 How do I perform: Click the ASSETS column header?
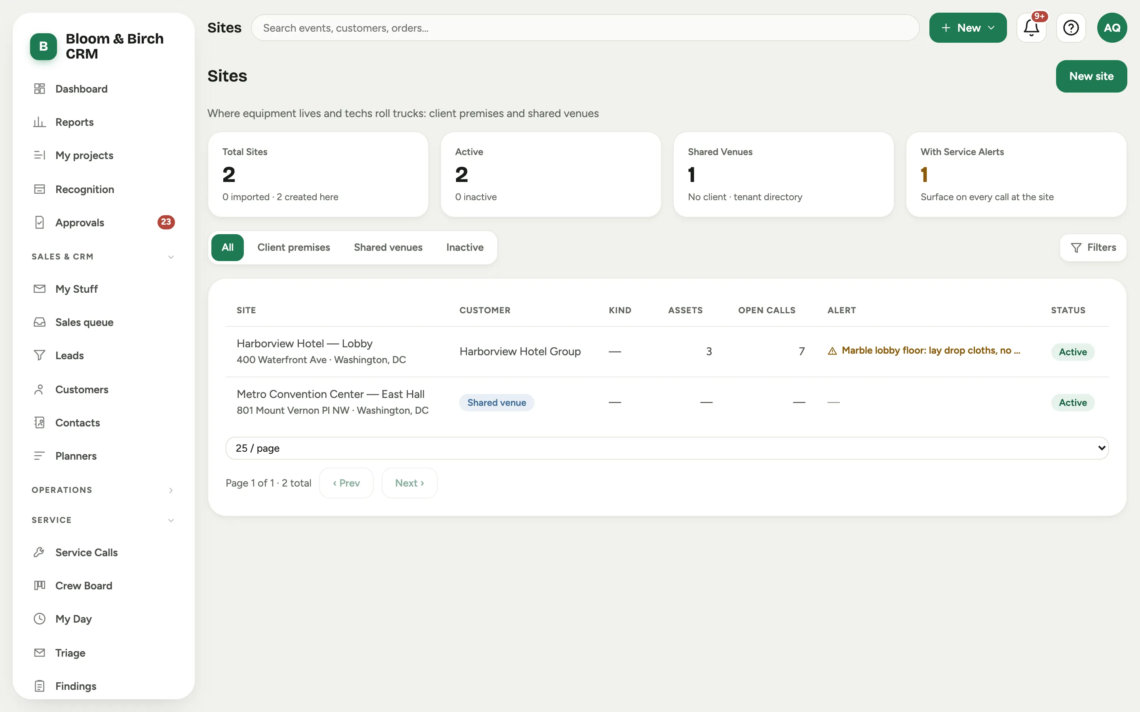(x=685, y=311)
